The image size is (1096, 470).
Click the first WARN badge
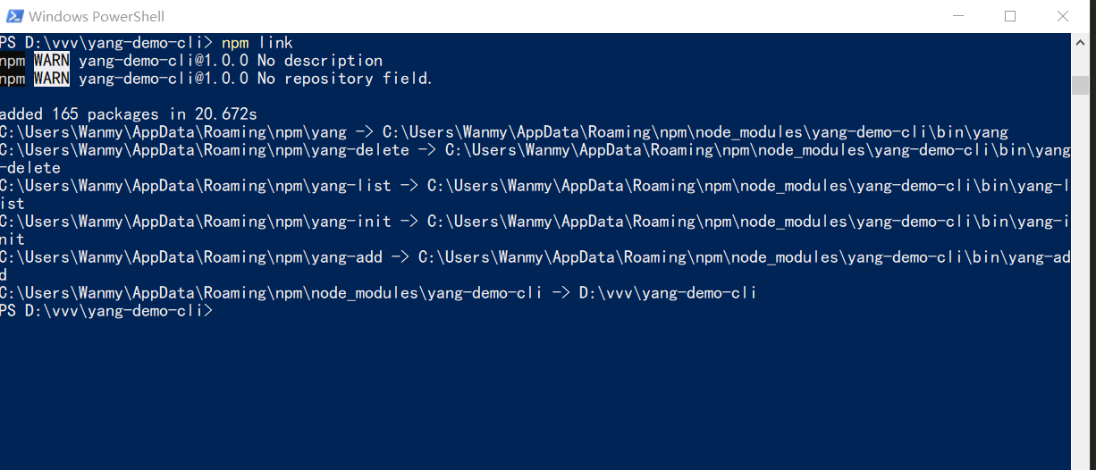(52, 61)
